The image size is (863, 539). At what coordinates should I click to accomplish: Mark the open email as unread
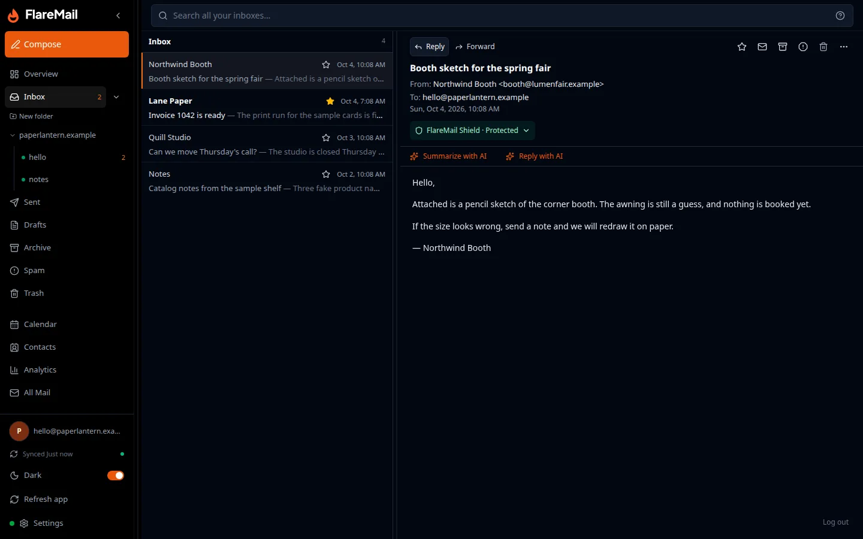[762, 47]
